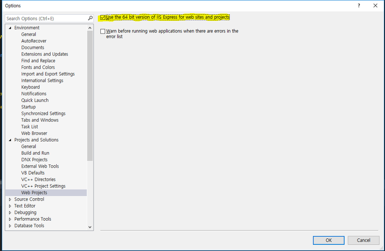Screen dimensions: 385x251
Task: Expand the Database Tools node
Action: tap(10, 226)
